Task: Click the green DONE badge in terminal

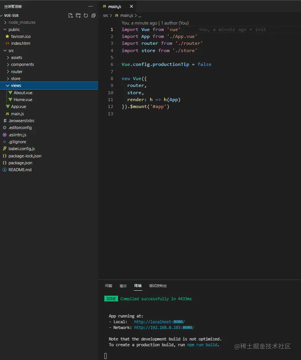Action: [111, 299]
